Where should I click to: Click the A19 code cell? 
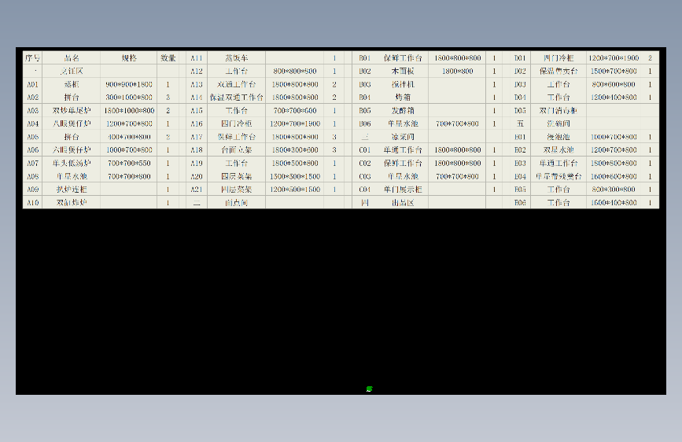pos(197,163)
